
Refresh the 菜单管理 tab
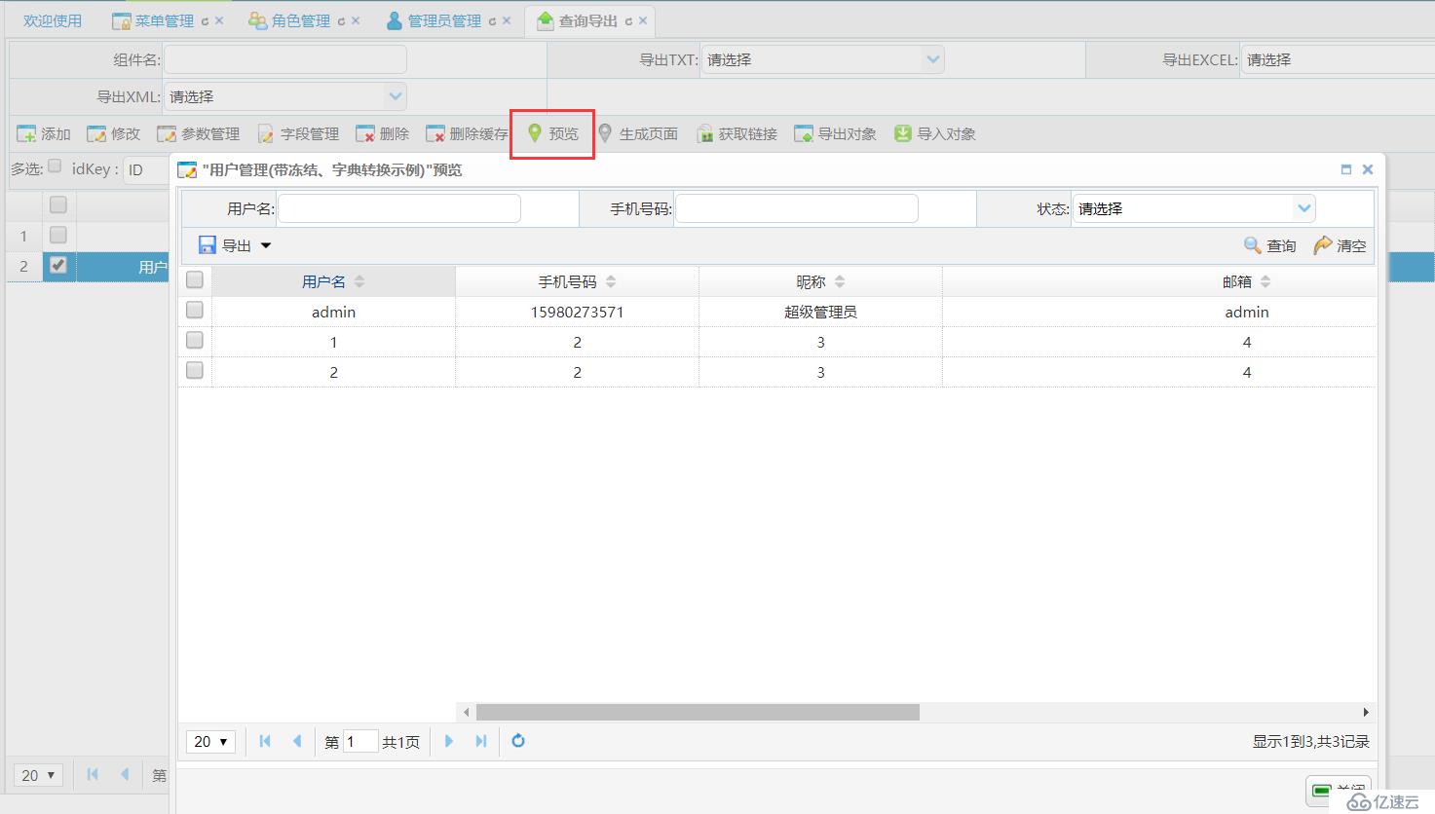[205, 20]
